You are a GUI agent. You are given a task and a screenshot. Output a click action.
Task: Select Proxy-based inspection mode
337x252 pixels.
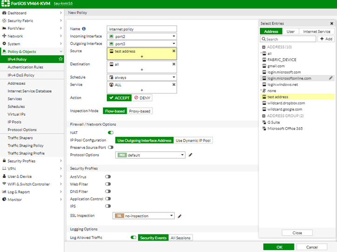pyautogui.click(x=140, y=111)
